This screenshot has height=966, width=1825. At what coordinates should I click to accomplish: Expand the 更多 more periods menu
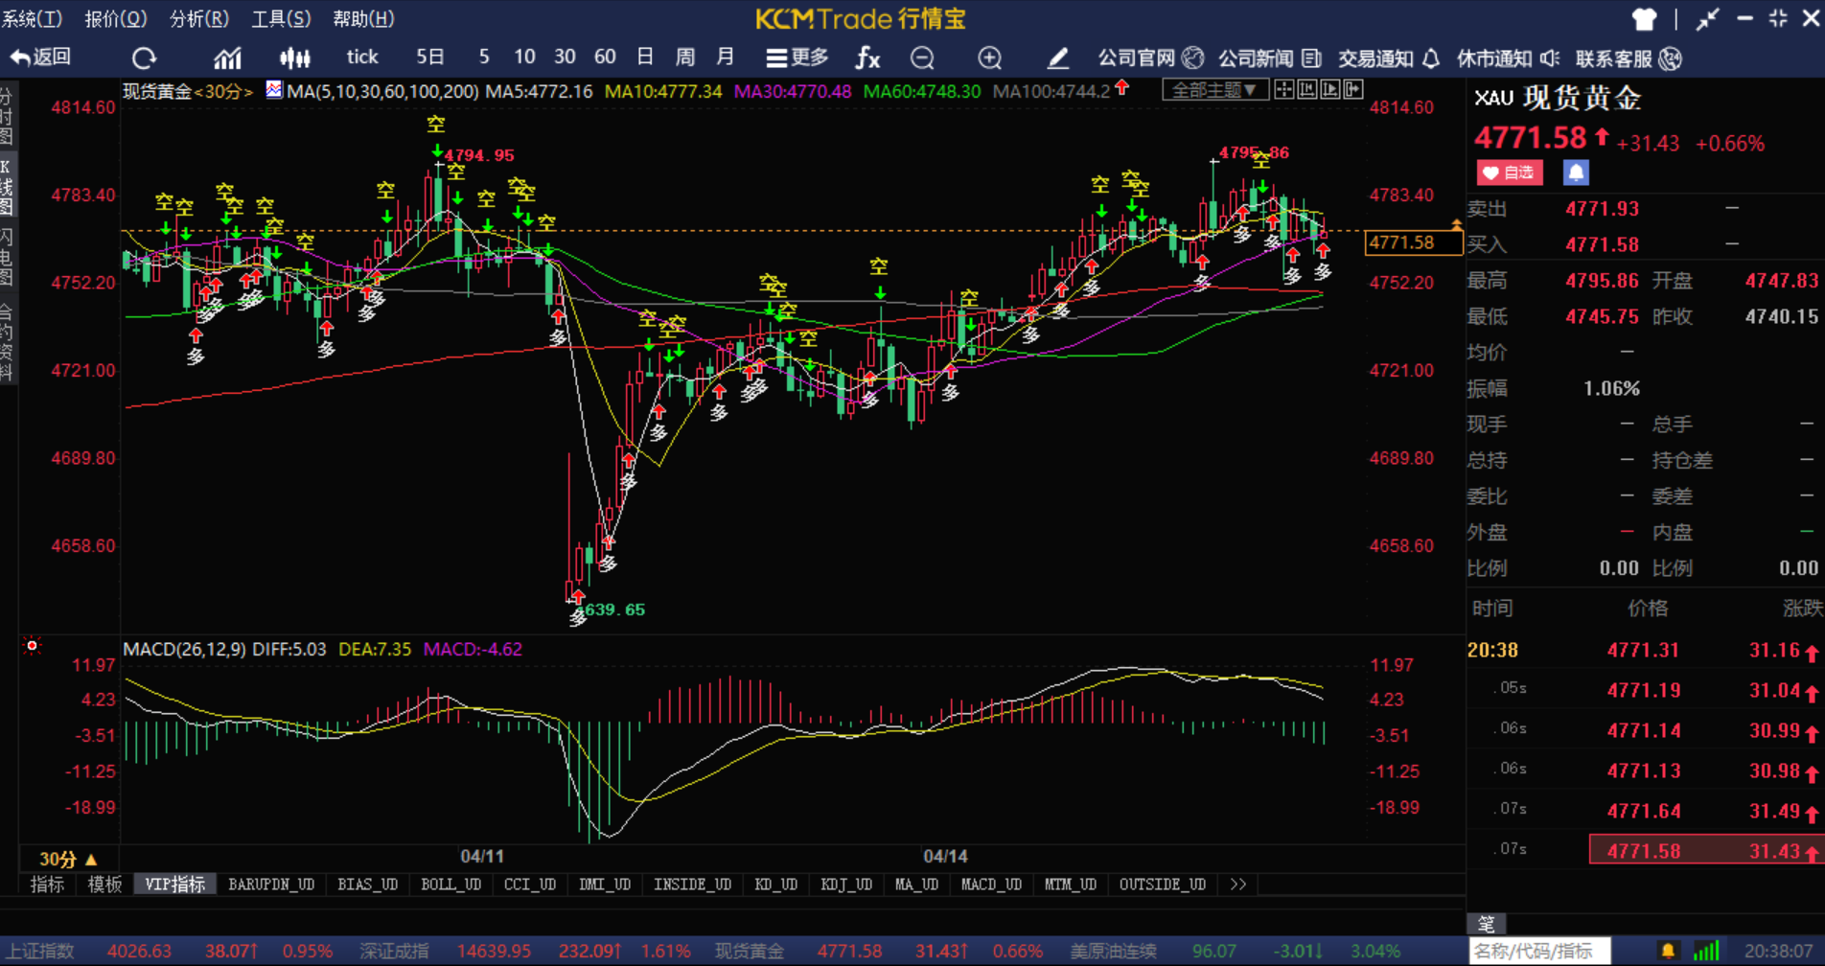797,57
